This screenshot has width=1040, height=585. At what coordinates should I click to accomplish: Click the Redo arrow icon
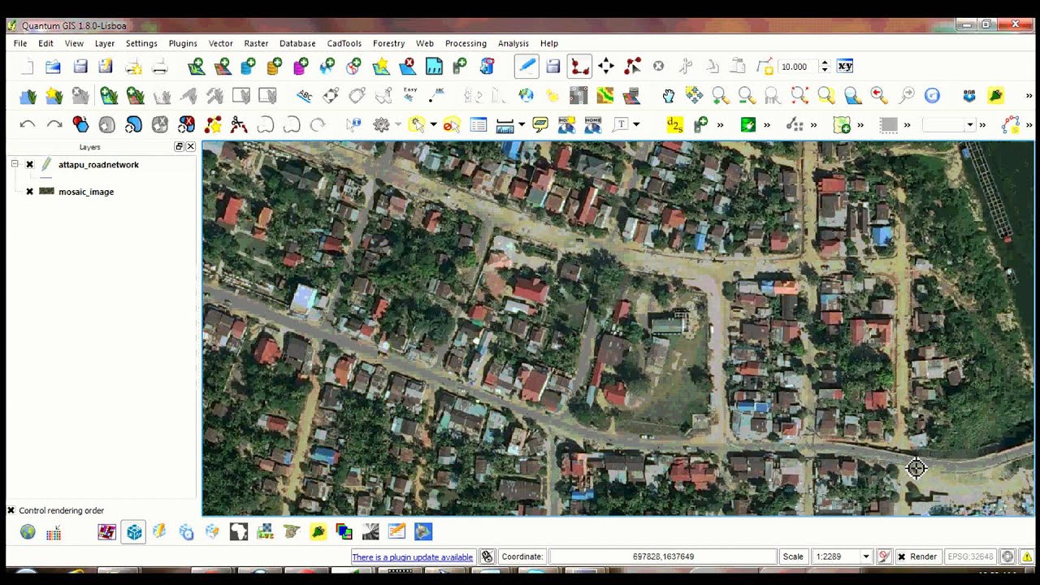pos(54,125)
